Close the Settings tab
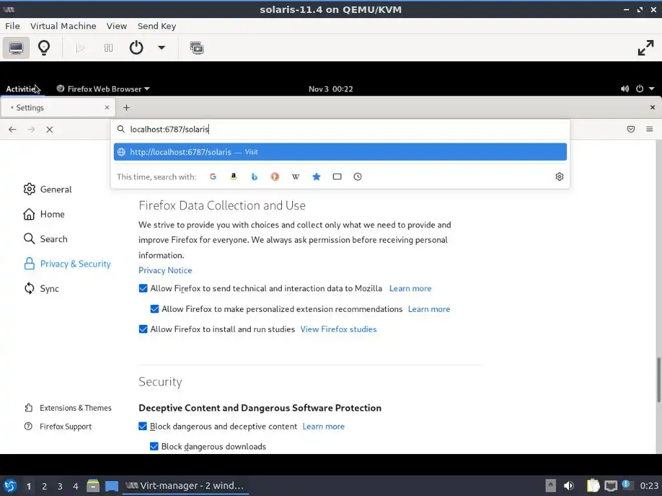This screenshot has width=662, height=496. click(x=107, y=108)
